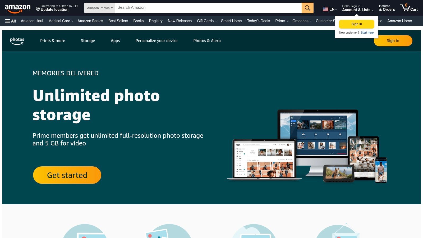Open Today's Deals
Screen dimensions: 423x238
(x=258, y=21)
